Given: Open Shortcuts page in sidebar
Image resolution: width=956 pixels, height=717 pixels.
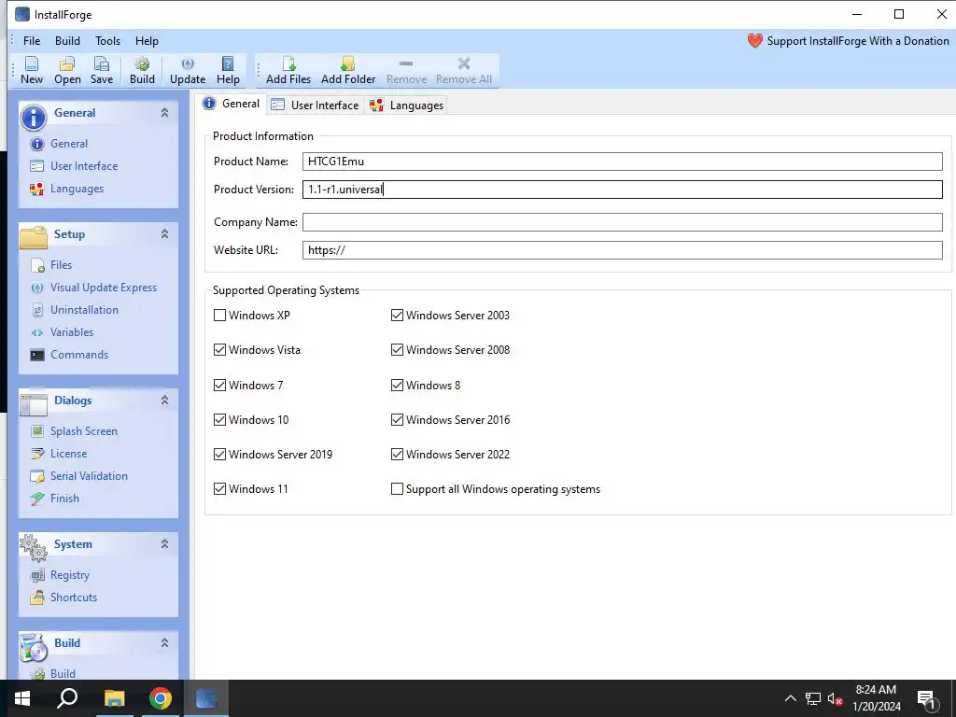Looking at the screenshot, I should coord(74,597).
